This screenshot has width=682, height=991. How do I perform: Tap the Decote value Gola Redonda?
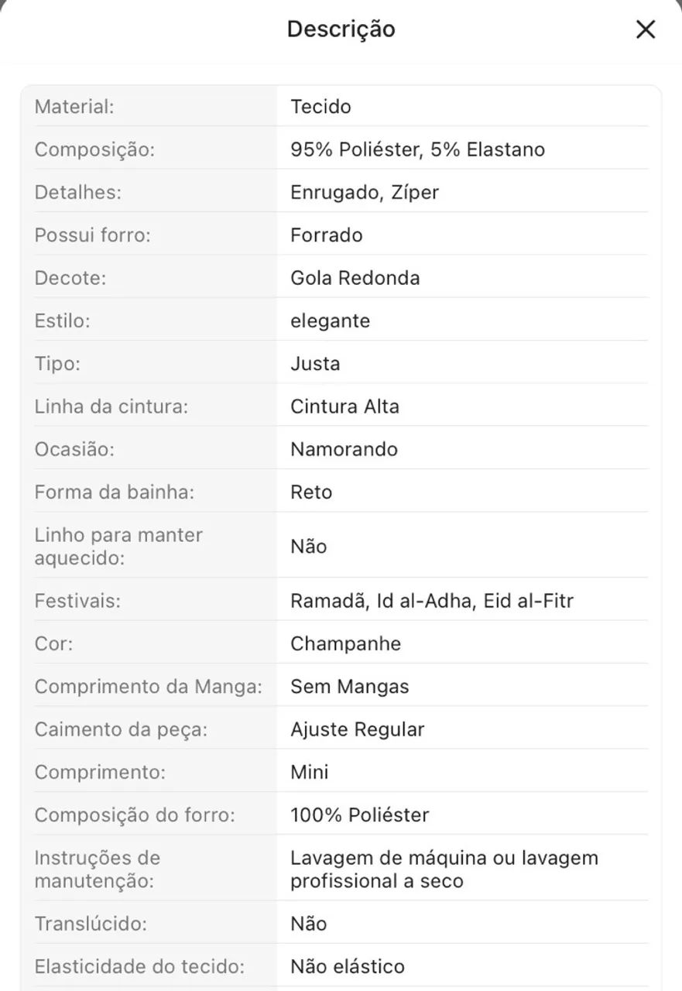(x=355, y=278)
